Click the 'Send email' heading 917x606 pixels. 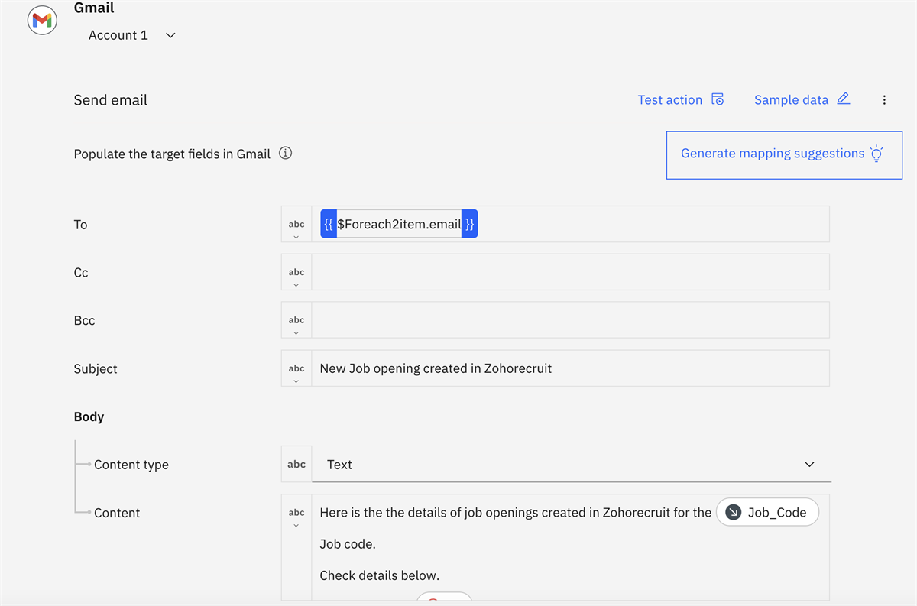tap(111, 100)
